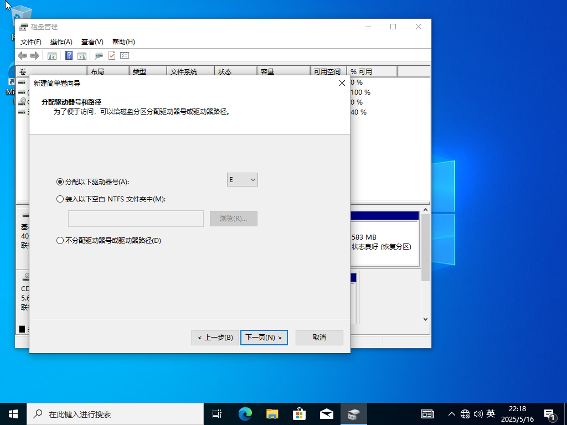The width and height of the screenshot is (567, 425).
Task: Click the 40 % free value row
Action: pos(358,112)
